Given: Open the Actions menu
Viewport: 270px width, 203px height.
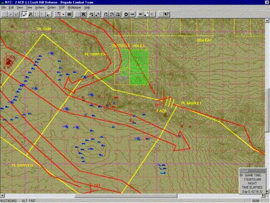Looking at the screenshot, I should 39,8.
